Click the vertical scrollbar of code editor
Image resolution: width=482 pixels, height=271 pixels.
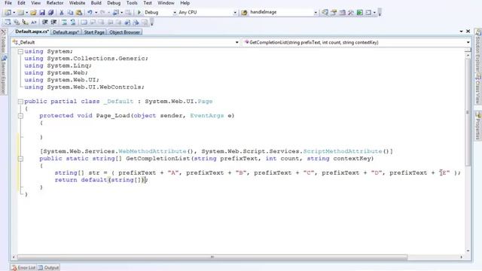pyautogui.click(x=468, y=111)
